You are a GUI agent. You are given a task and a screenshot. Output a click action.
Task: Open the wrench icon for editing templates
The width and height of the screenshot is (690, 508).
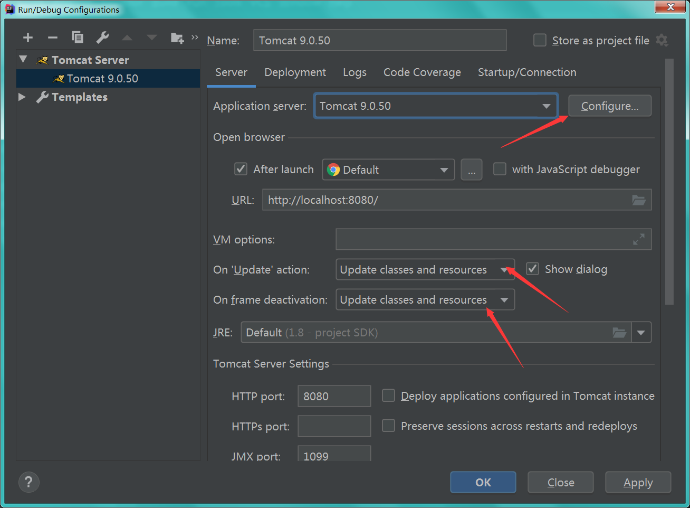[x=102, y=37]
